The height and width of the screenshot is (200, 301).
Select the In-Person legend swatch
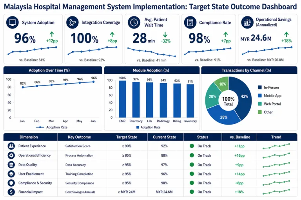(260, 87)
